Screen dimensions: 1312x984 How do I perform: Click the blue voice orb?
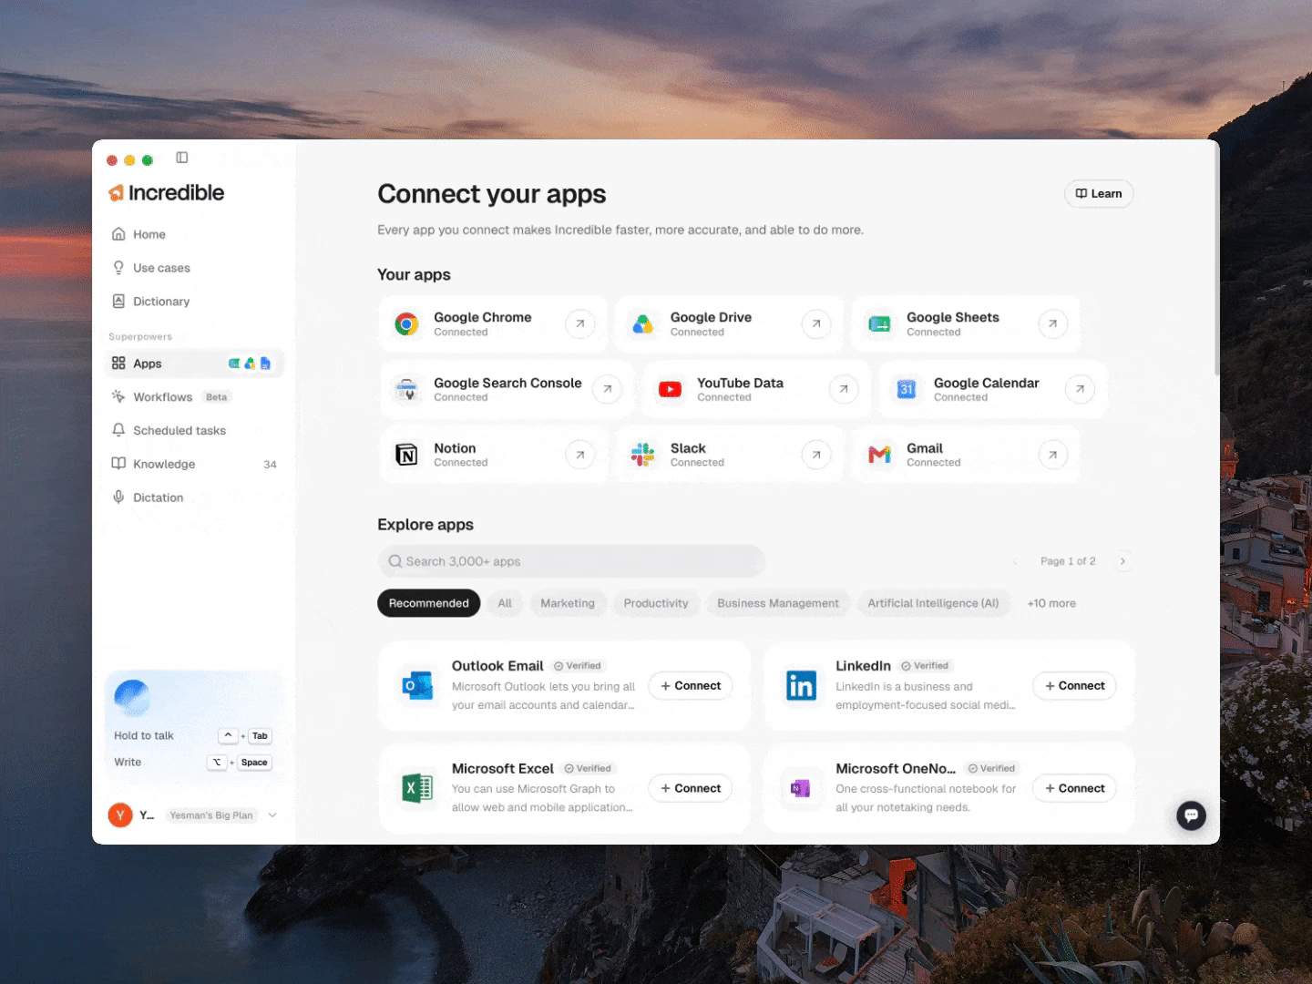pos(132,698)
